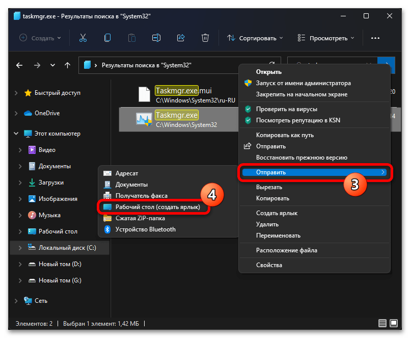410x338 pixels.
Task: Go up one folder level arrow
Action: (x=67, y=65)
